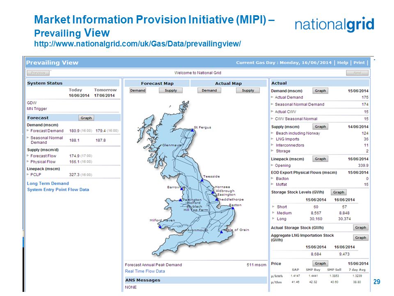Click the LNG stock value 9,473

click(344, 254)
